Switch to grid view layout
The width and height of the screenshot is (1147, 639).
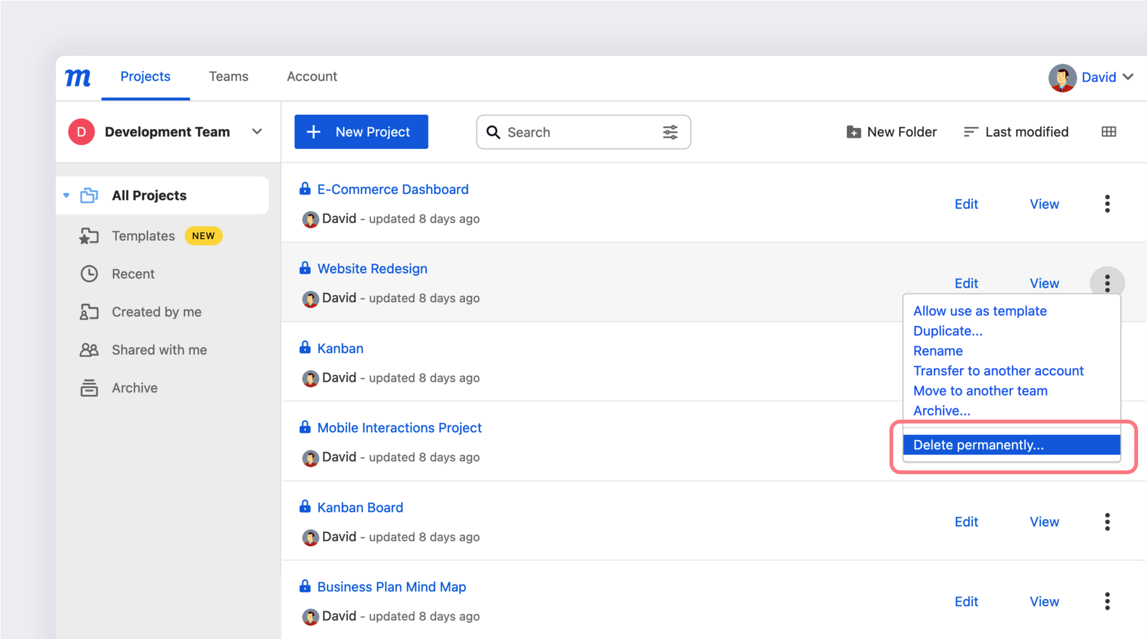tap(1109, 131)
